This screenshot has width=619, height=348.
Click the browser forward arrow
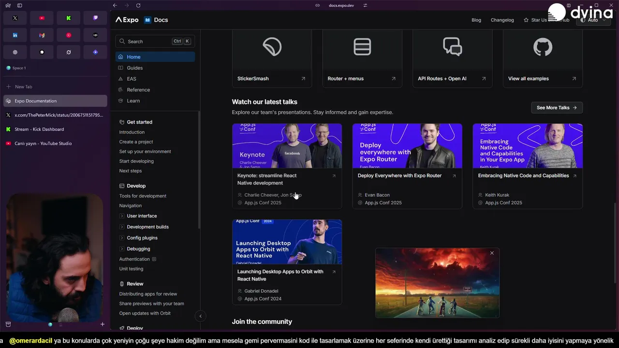point(126,5)
